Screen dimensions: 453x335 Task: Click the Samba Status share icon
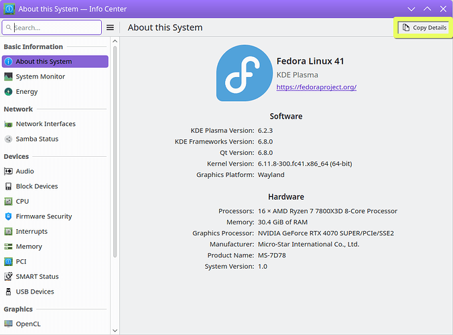(9, 139)
